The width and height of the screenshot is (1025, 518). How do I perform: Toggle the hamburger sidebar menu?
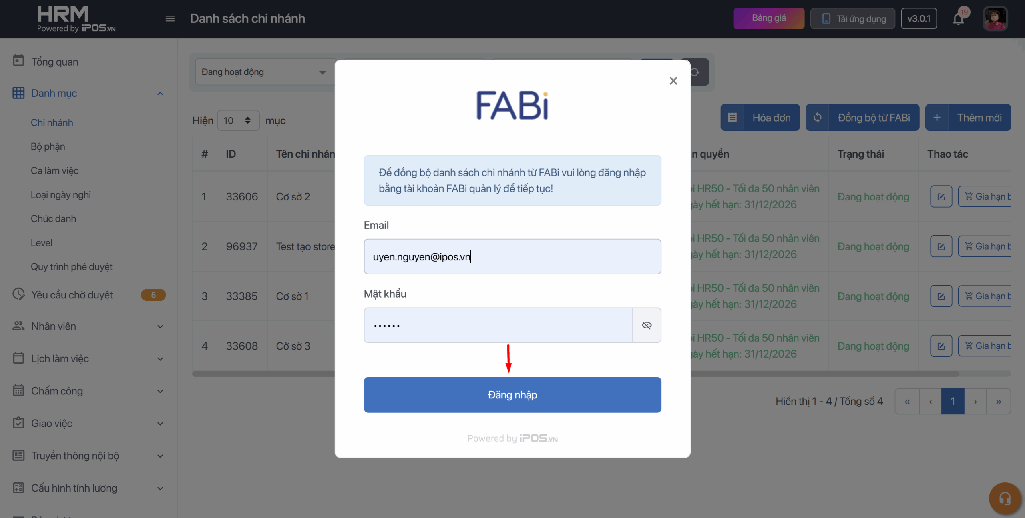[x=170, y=18]
